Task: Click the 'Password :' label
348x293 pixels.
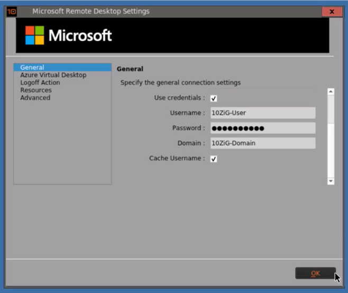Action: coord(189,128)
